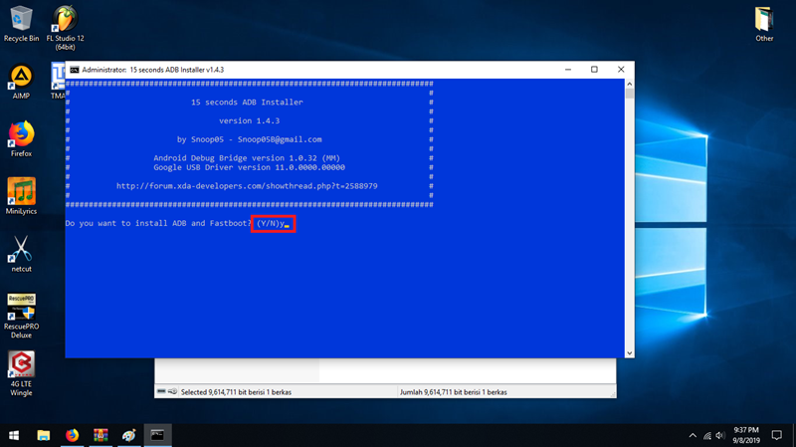Switch to Firefox on the taskbar
Viewport: 796px width, 447px height.
point(72,435)
